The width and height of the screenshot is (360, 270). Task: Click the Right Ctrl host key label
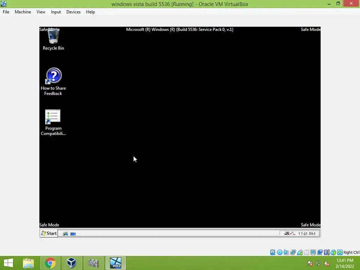click(x=352, y=252)
